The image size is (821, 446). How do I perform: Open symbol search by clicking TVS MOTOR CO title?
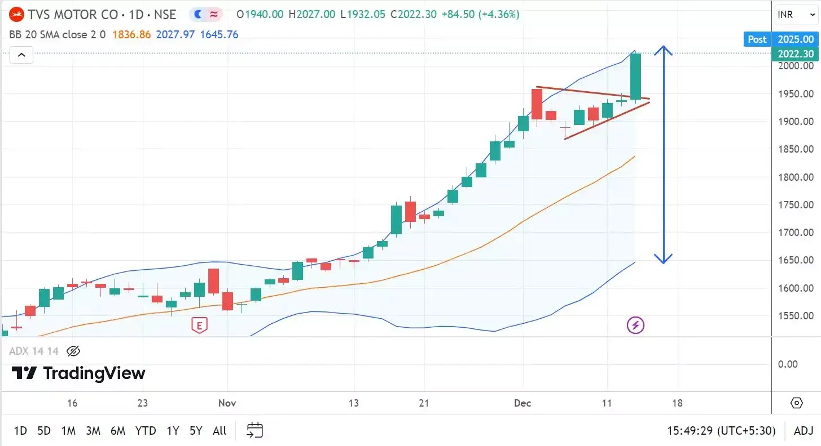pos(90,14)
